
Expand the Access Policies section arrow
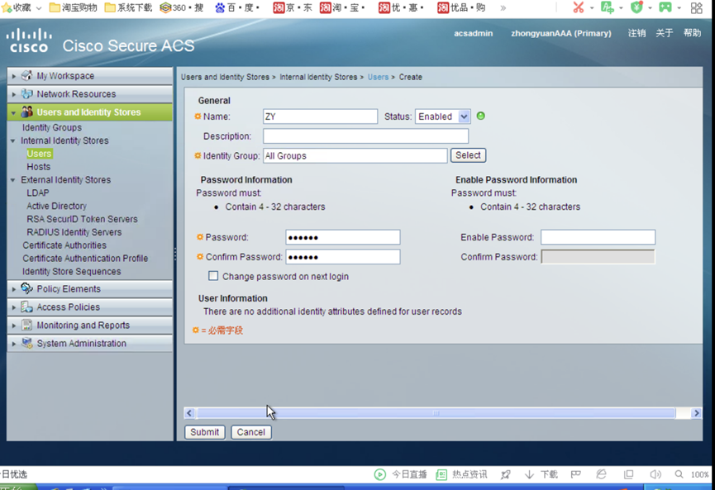point(14,307)
